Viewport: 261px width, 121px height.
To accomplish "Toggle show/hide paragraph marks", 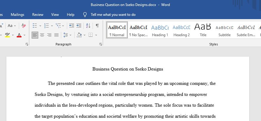I will [97, 26].
